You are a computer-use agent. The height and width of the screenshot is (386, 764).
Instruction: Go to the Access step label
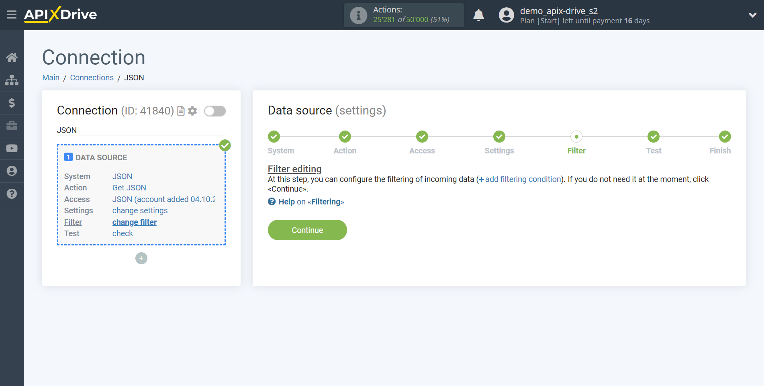pyautogui.click(x=422, y=151)
